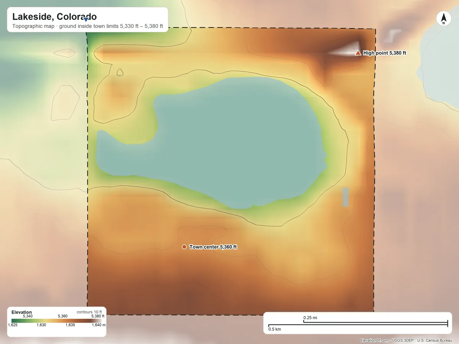Click the "Lakeside, Colorado" map title
This screenshot has width=459, height=344.
(54, 17)
